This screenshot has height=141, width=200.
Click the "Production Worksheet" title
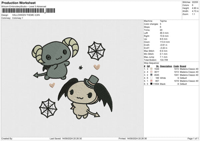[x=19, y=3]
